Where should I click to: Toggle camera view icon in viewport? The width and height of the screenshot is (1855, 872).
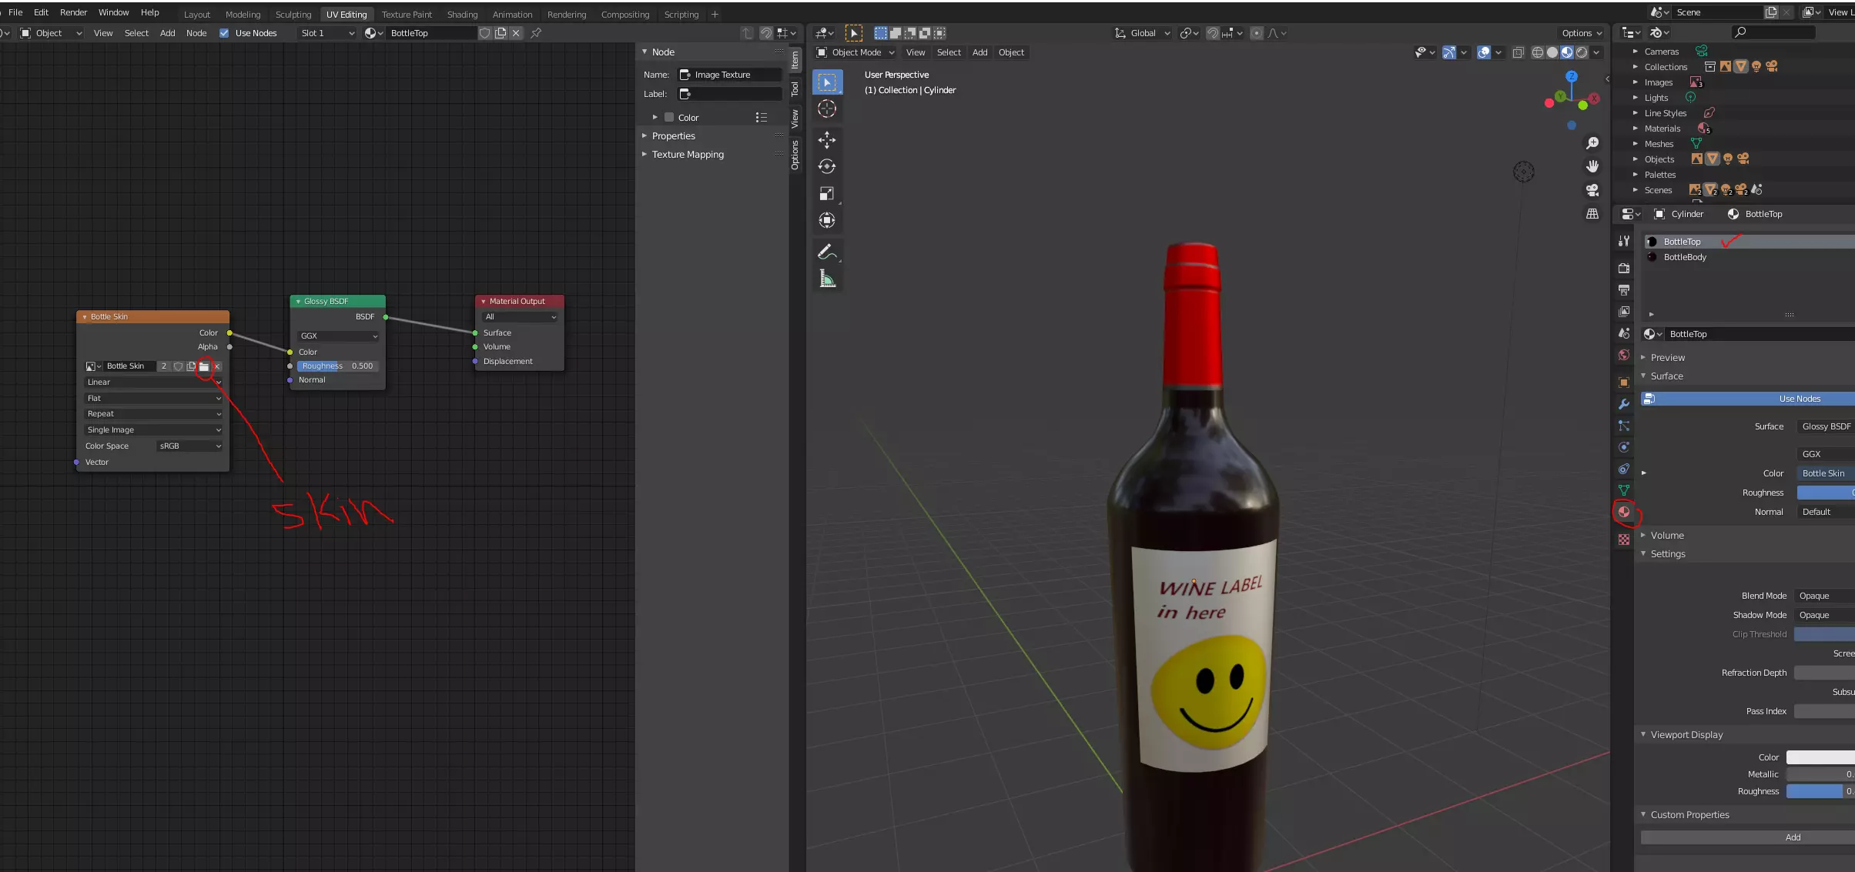click(1592, 190)
